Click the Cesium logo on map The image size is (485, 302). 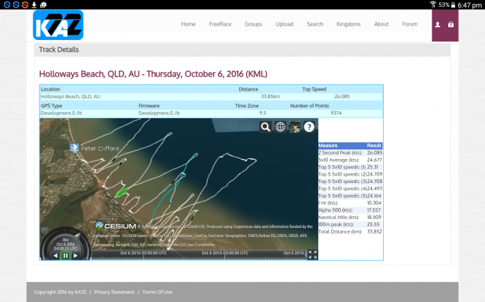click(115, 226)
